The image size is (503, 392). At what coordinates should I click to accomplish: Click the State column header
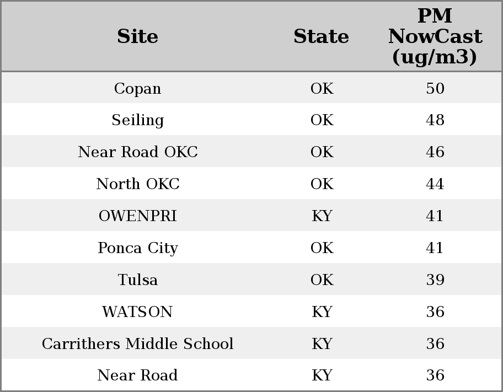pos(321,36)
